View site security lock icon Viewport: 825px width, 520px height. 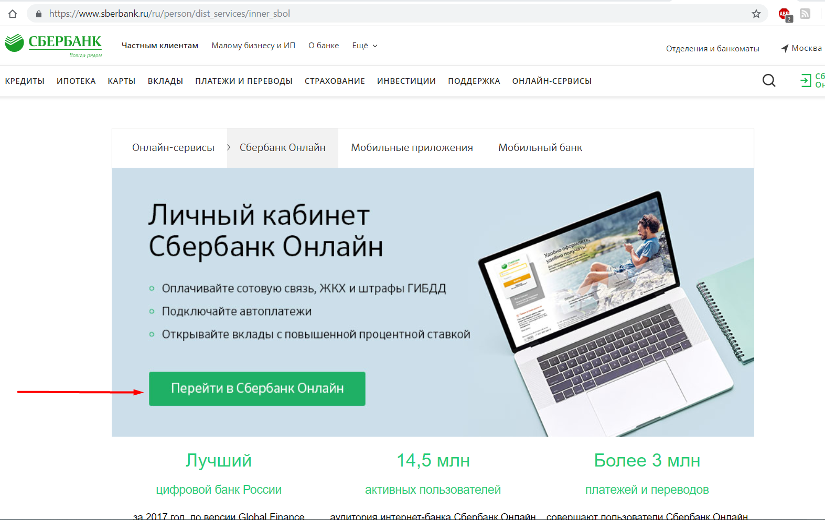click(38, 14)
